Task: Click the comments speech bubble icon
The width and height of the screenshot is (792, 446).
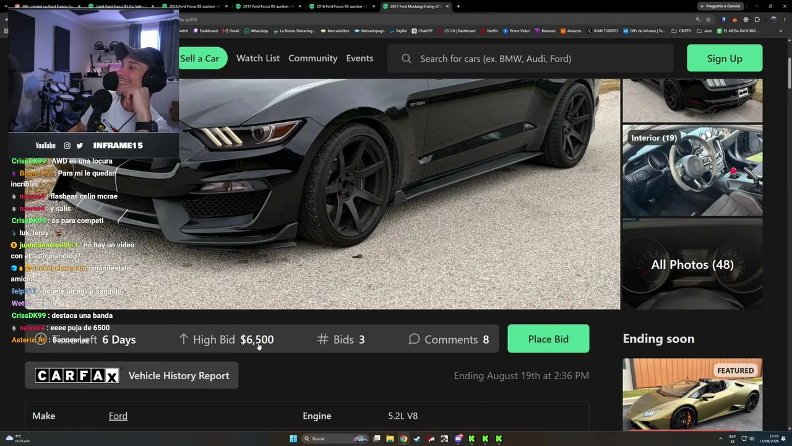Action: tap(414, 339)
